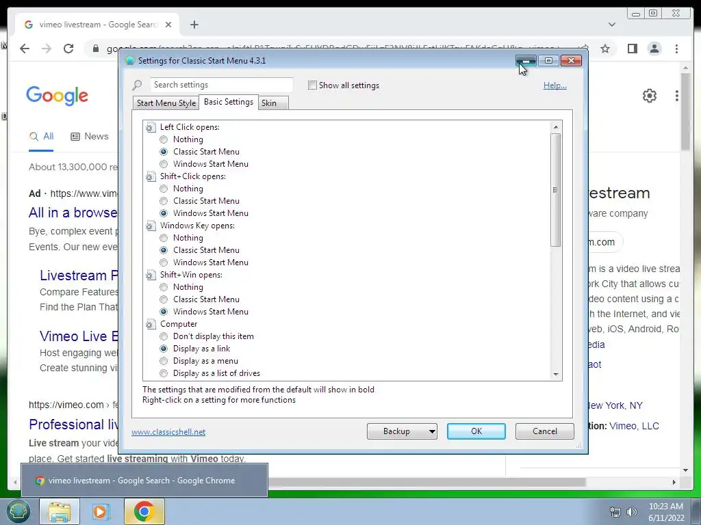The width and height of the screenshot is (701, 525).
Task: Launch Windows Media Player from the taskbar
Action: point(101,511)
